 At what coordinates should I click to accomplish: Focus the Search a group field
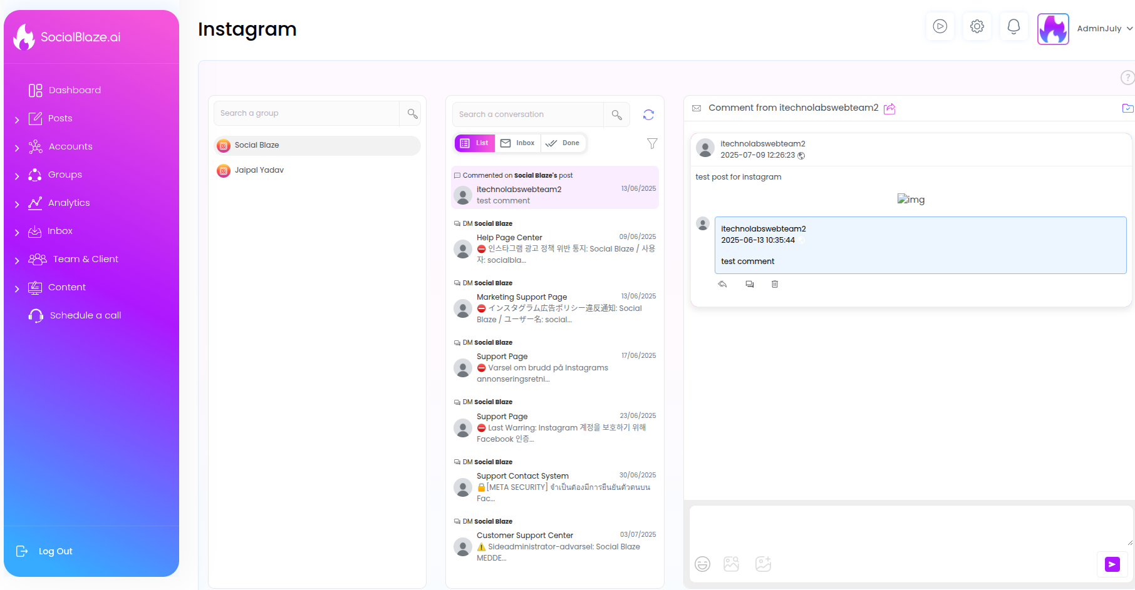point(306,113)
